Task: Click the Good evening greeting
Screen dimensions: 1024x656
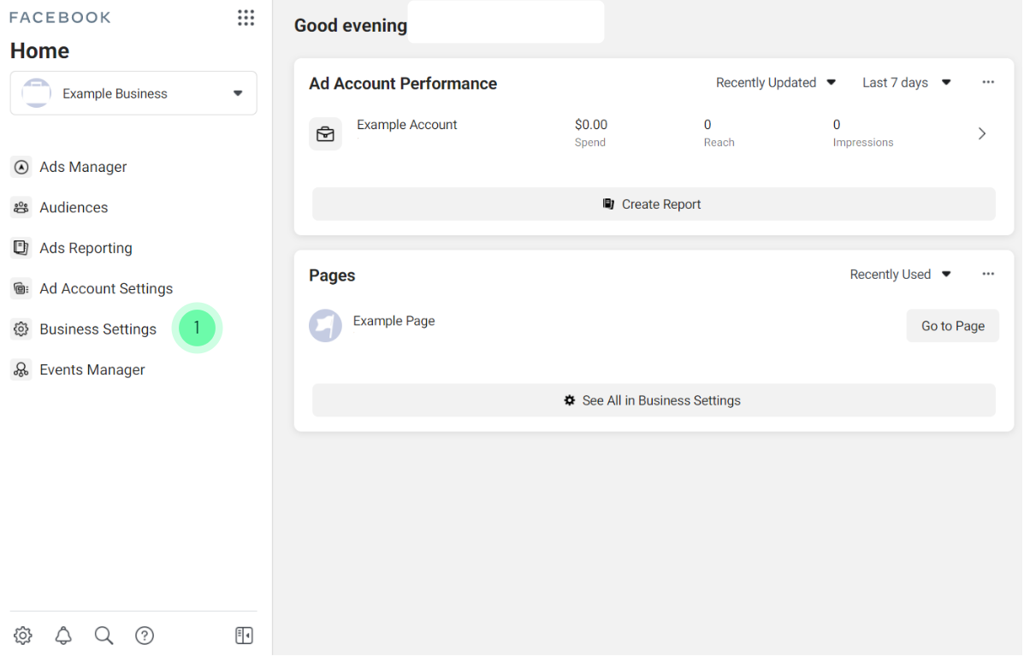Action: [351, 26]
